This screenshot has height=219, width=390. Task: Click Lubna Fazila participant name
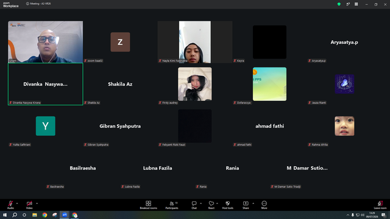click(x=157, y=168)
